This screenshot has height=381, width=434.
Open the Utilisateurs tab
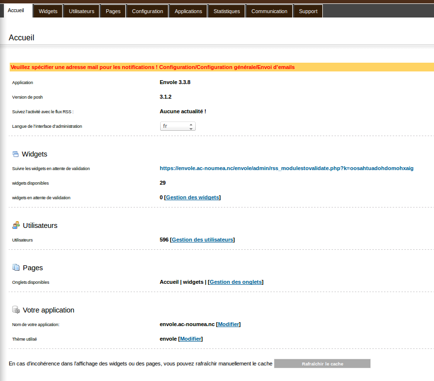click(82, 11)
